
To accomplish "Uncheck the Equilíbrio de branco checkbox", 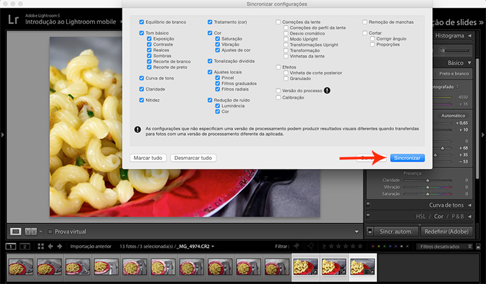I will (x=142, y=22).
